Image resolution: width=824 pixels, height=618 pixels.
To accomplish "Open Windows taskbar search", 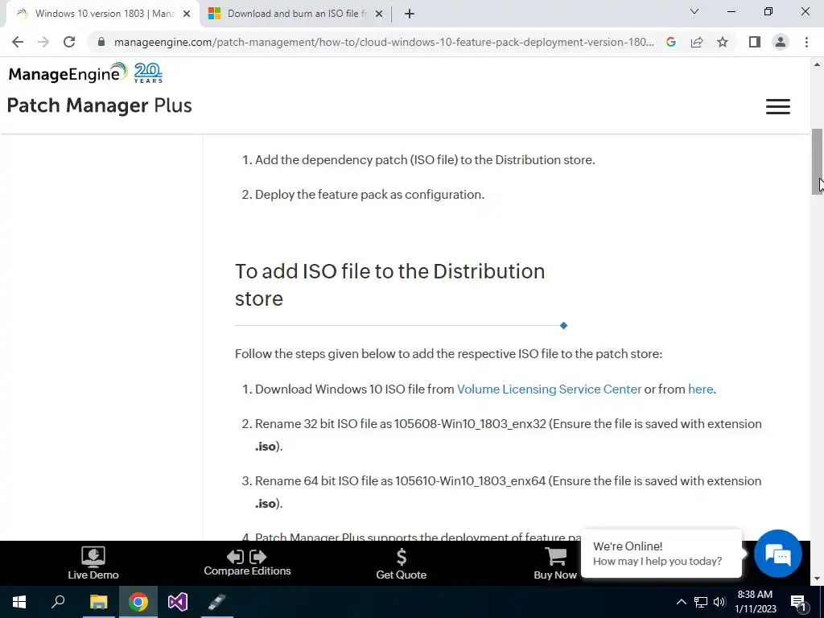I will click(58, 602).
